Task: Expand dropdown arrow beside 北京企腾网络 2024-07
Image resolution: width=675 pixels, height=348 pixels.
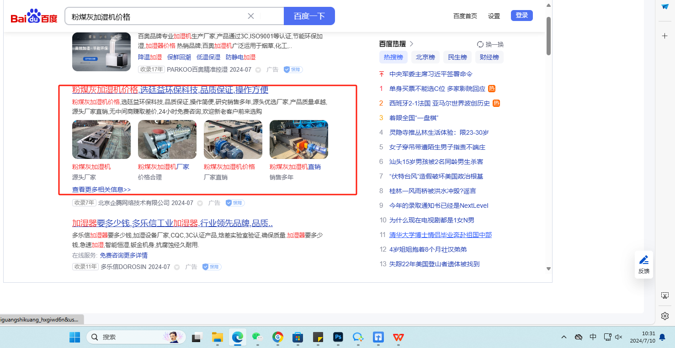Action: (200, 203)
